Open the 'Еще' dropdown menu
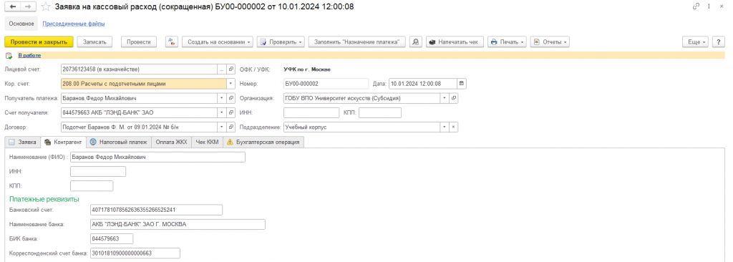733x262 pixels. coord(696,42)
